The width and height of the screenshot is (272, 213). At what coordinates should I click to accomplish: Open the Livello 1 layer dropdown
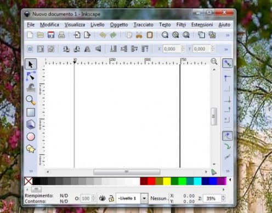[144, 198]
